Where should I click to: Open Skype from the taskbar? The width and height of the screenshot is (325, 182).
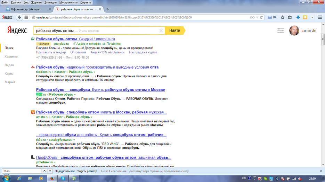(x=63, y=178)
